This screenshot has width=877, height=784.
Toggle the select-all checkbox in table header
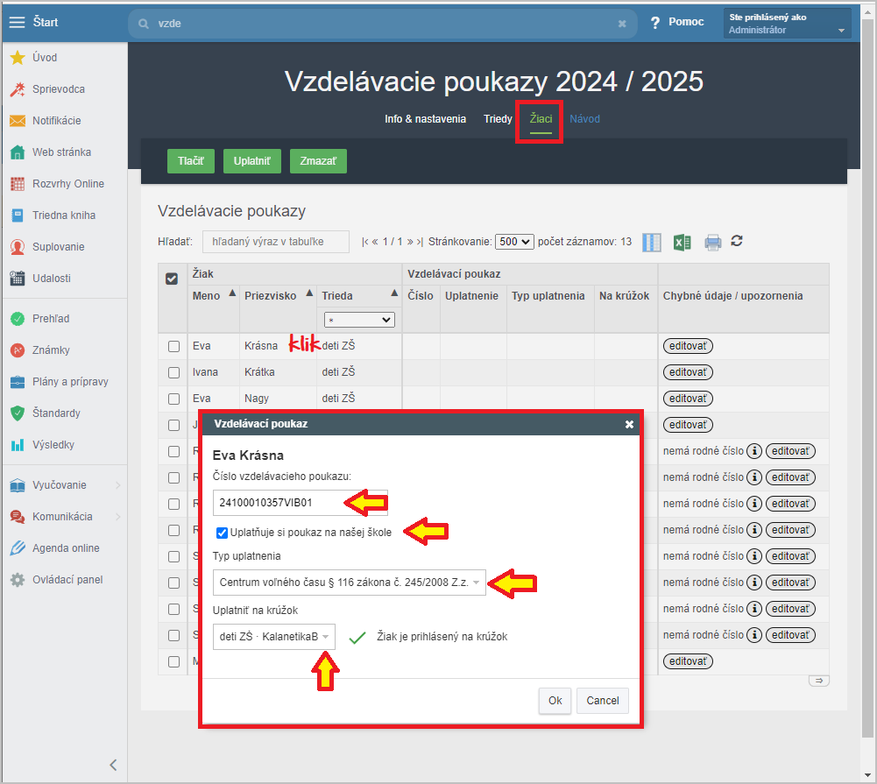point(172,279)
